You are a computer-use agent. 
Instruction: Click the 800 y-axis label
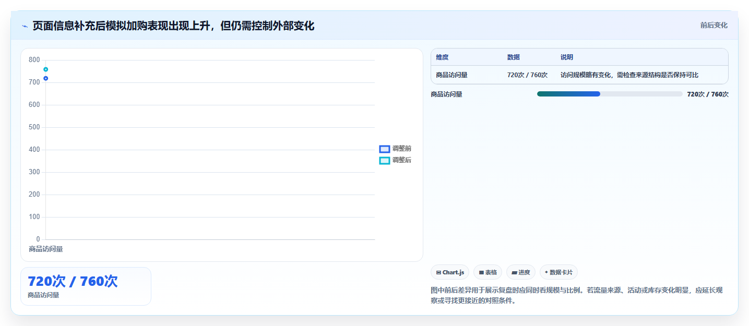34,60
